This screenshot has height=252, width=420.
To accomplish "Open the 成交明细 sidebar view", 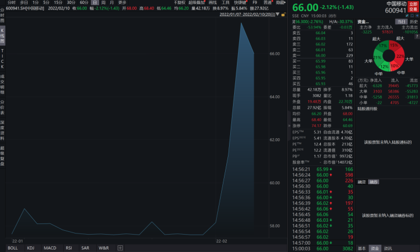I will pyautogui.click(x=2, y=85).
